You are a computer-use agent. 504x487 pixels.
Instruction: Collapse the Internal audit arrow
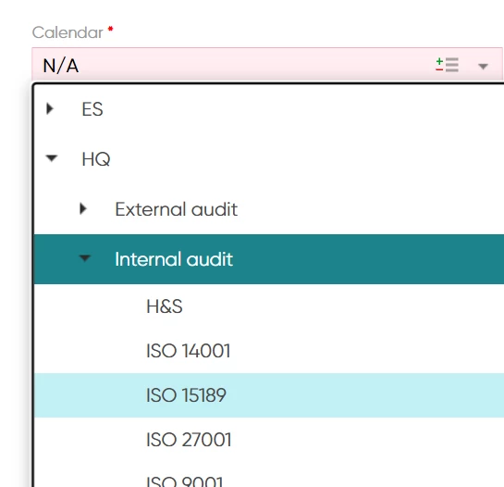point(85,258)
